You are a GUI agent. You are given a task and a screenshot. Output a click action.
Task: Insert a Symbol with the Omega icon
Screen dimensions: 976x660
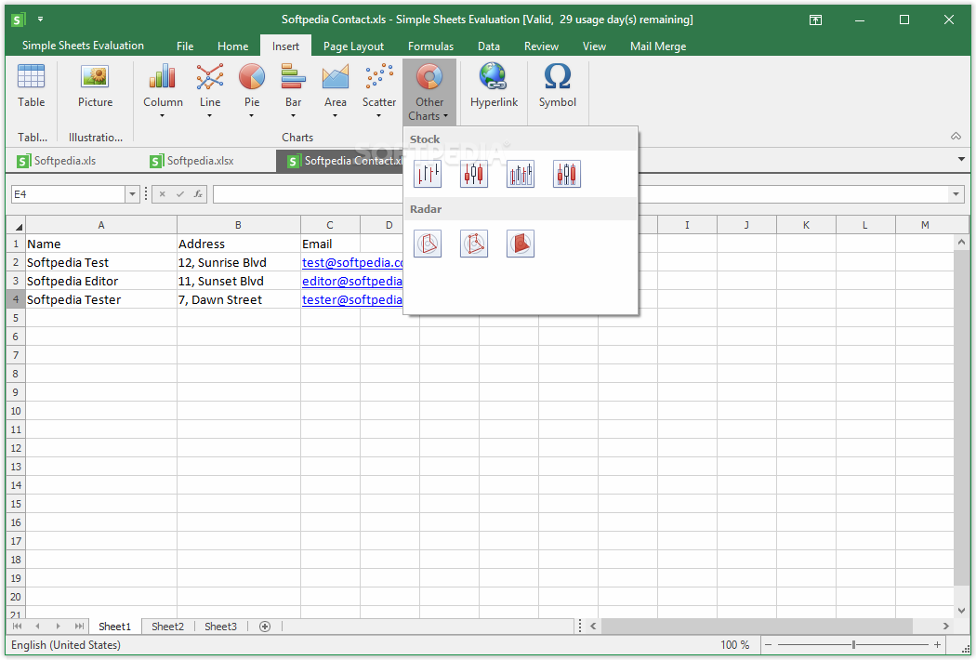[x=557, y=87]
